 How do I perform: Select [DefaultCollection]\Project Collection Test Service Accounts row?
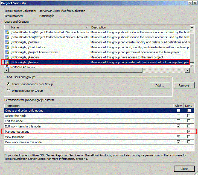point(97,37)
